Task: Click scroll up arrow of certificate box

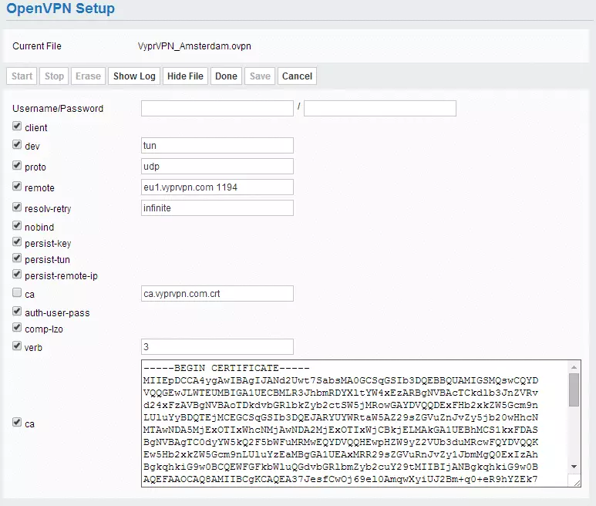Action: [574, 366]
